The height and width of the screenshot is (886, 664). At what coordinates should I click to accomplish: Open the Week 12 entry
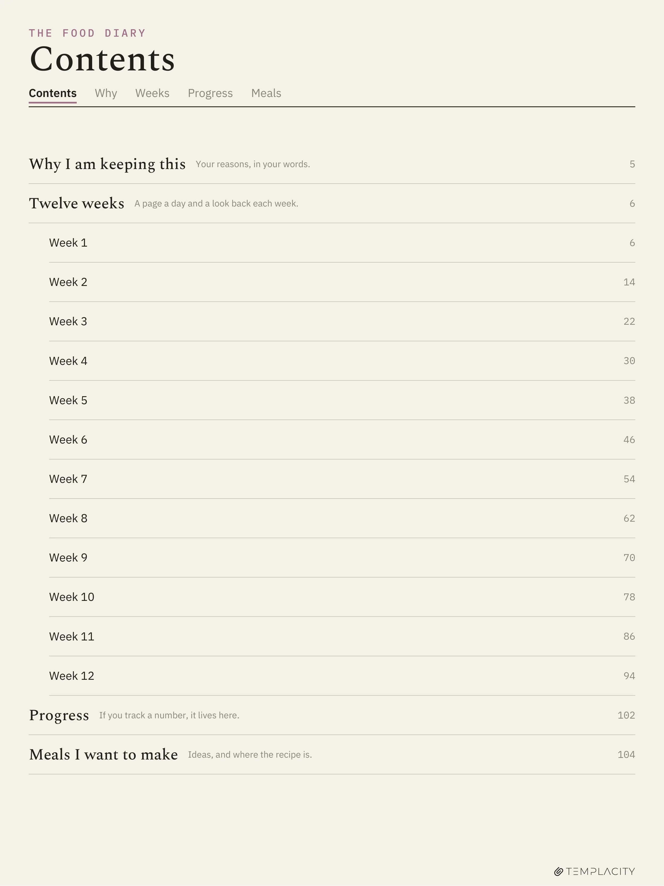(x=342, y=676)
